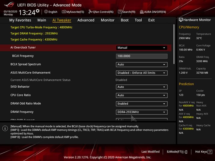215x161 pixels.
Task: Open Qfan Control(F6)
Action: click(101, 12)
